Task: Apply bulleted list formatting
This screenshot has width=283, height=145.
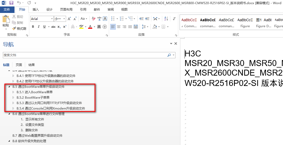Action: pos(113,19)
